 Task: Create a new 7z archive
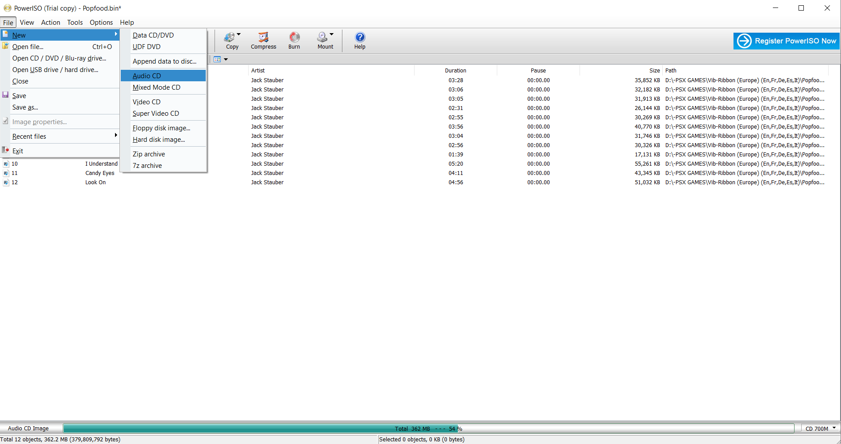tap(163, 166)
